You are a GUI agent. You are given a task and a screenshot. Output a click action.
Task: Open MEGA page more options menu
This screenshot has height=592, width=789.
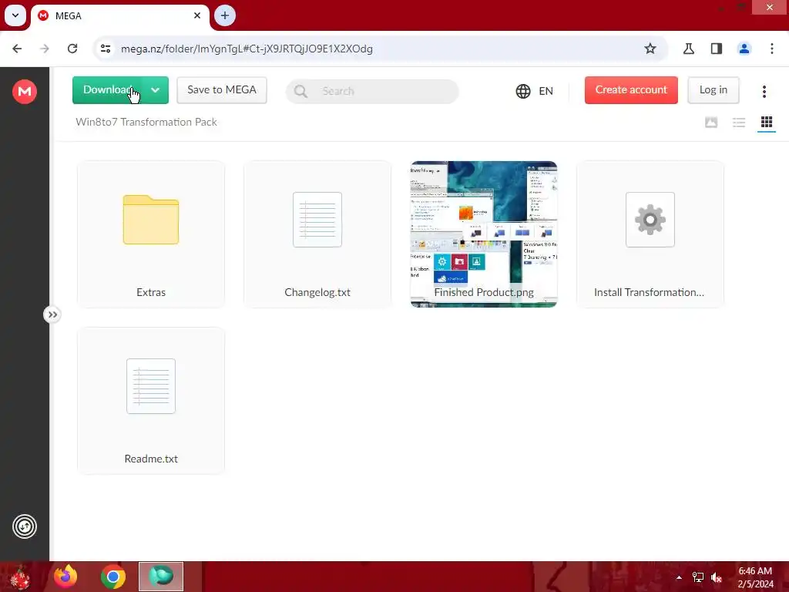764,91
